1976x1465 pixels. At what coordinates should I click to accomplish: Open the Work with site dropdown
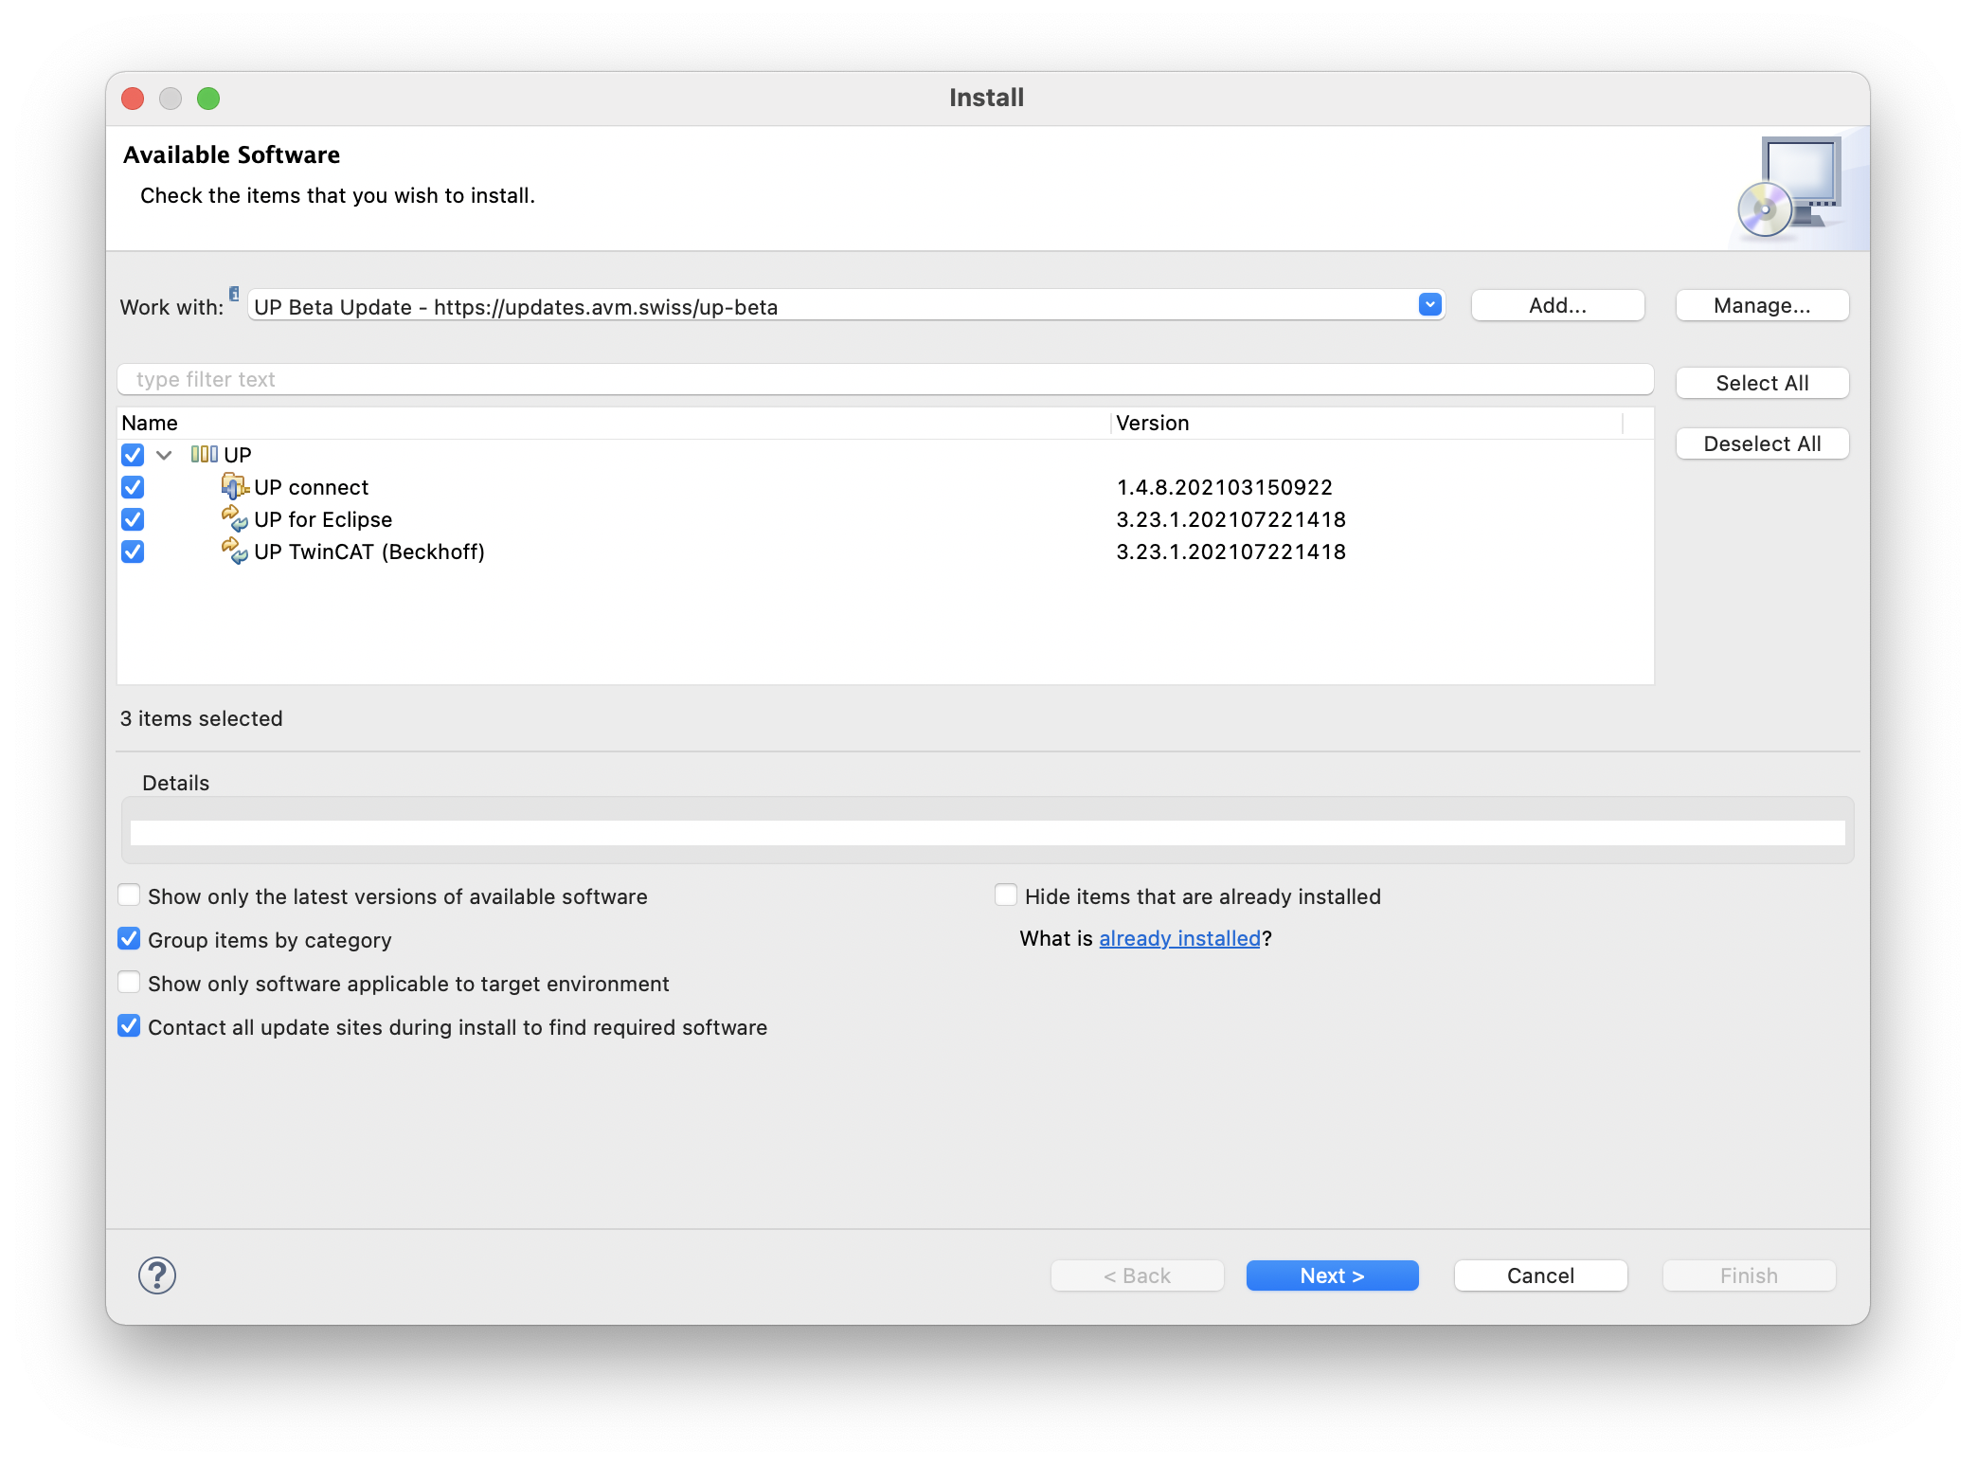click(1429, 305)
